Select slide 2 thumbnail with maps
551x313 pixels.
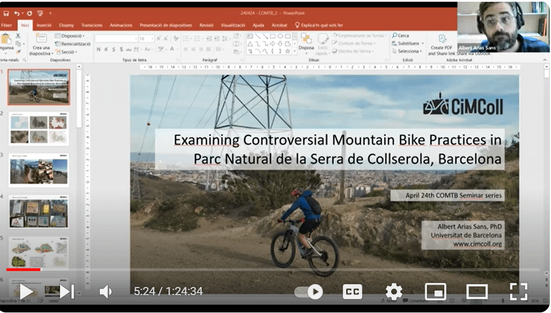coord(39,129)
